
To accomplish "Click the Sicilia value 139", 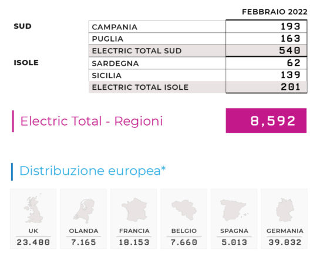I will pos(291,75).
